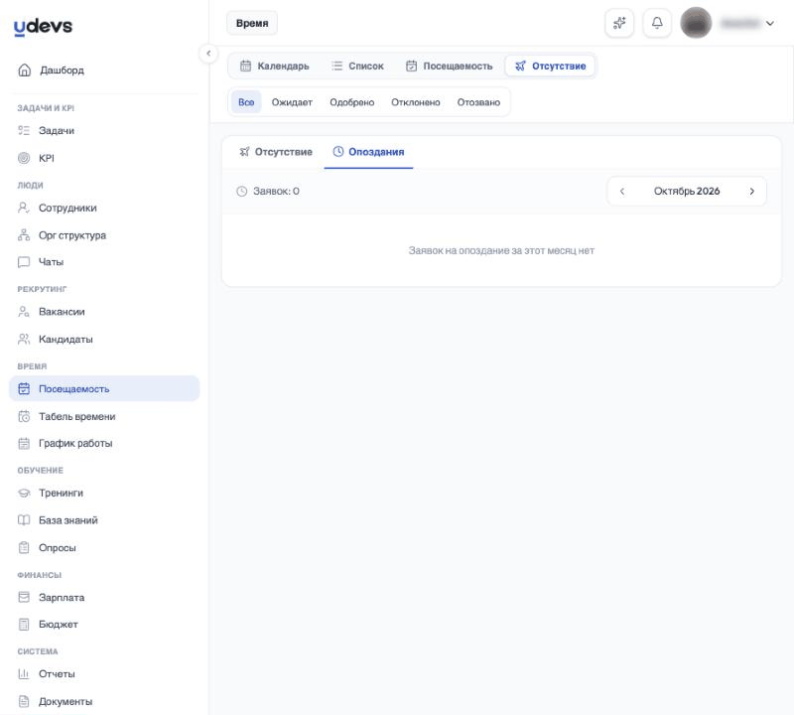Click the KPI target icon
This screenshot has width=794, height=715.
tap(24, 158)
